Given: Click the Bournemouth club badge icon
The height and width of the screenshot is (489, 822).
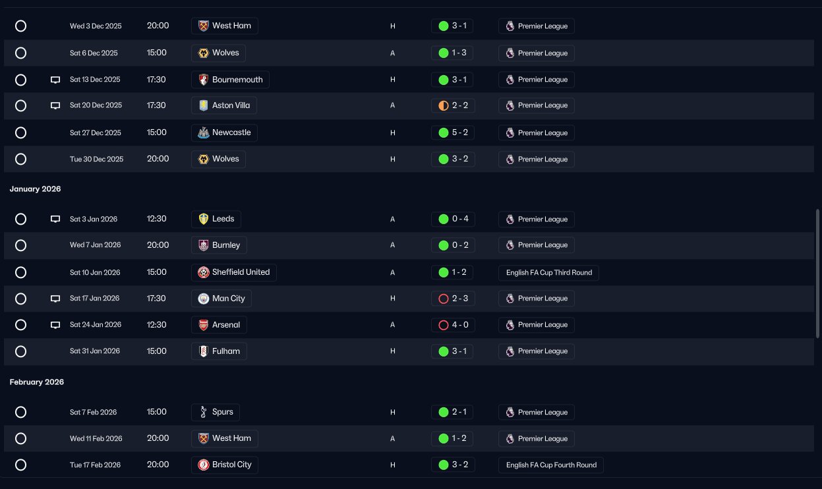Looking at the screenshot, I should click(x=204, y=80).
